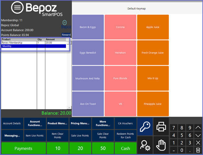Image resolution: width=203 pixels, height=155 pixels.
Task: Open the Account Functions menu
Action: tap(35, 123)
